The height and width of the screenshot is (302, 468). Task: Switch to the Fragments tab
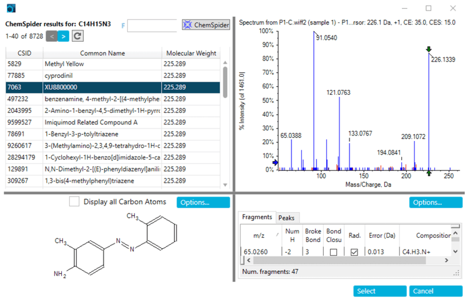point(257,217)
